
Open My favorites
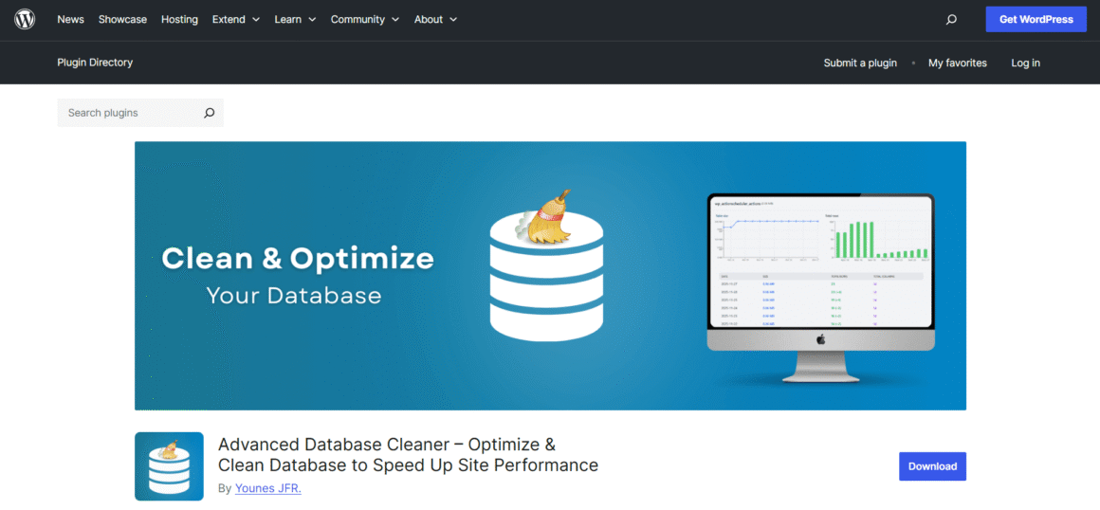click(958, 64)
